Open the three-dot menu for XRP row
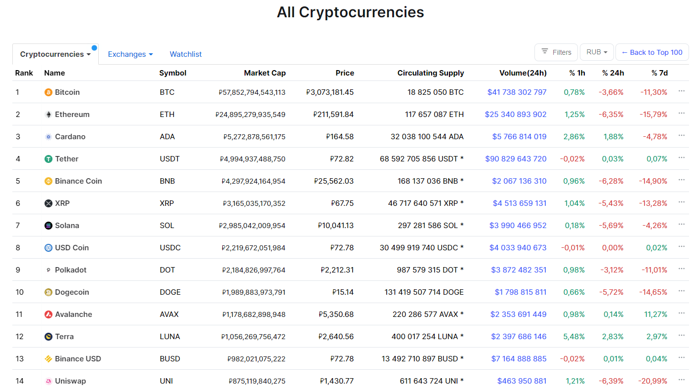Image resolution: width=693 pixels, height=389 pixels. [682, 202]
